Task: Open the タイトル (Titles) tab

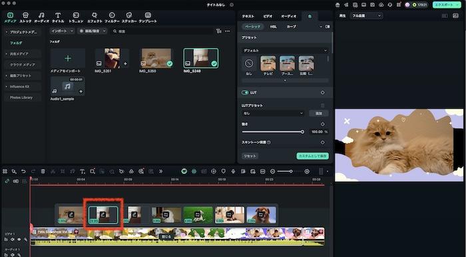Action: coord(58,17)
